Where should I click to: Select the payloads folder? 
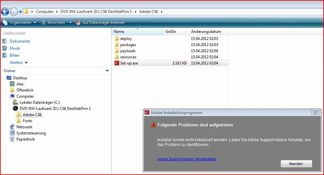(128, 51)
